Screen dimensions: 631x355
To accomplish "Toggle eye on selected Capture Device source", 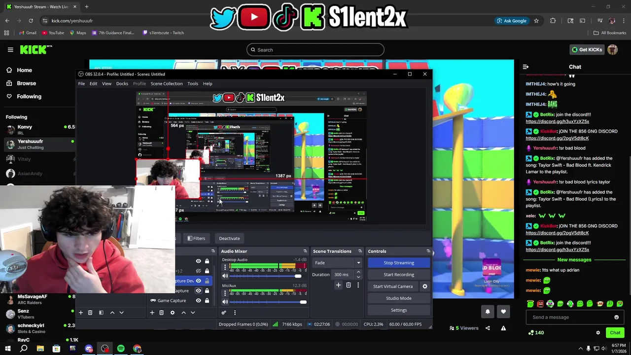I will (x=199, y=281).
